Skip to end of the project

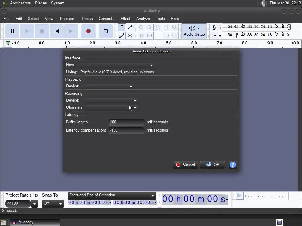point(71,31)
